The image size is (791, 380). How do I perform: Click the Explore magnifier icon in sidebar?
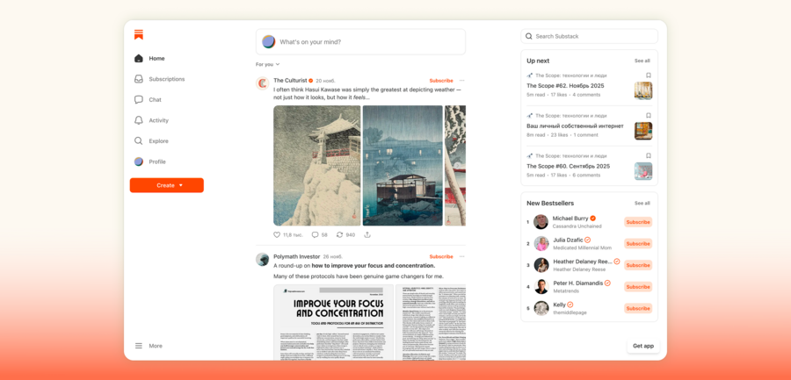139,141
